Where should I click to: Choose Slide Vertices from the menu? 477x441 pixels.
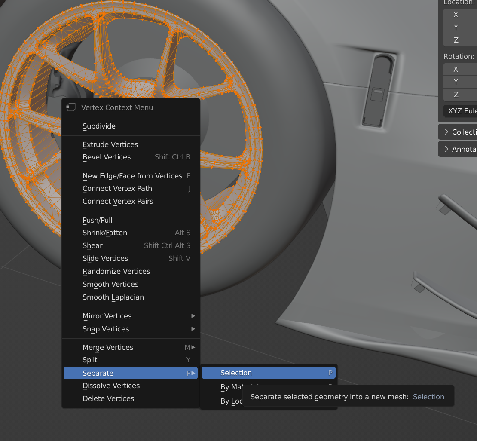click(x=105, y=258)
